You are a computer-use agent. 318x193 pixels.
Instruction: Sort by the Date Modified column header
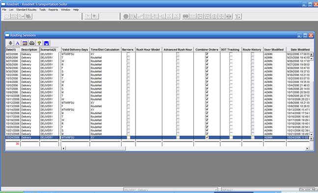tap(300, 49)
